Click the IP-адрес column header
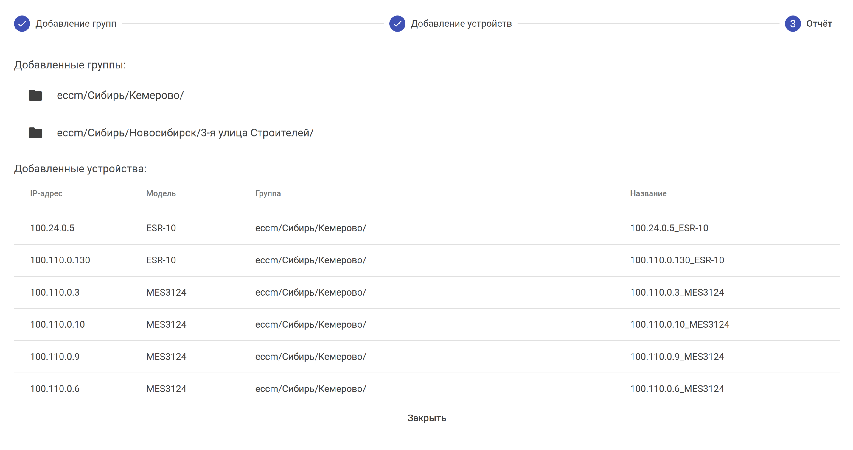The height and width of the screenshot is (450, 853). (46, 193)
